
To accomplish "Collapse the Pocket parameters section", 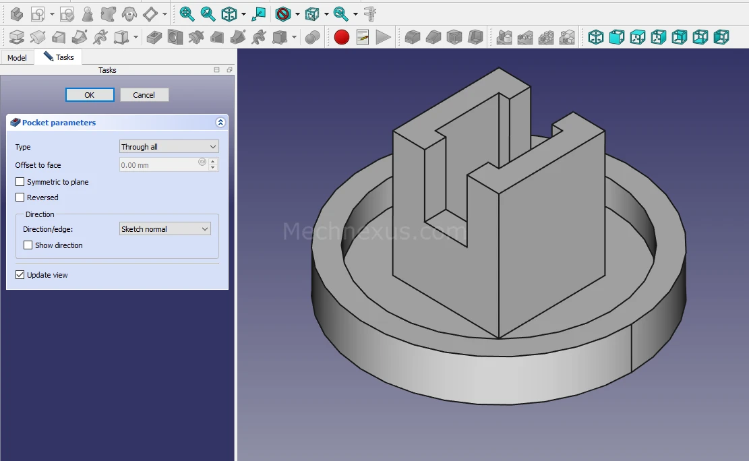I will click(x=220, y=123).
